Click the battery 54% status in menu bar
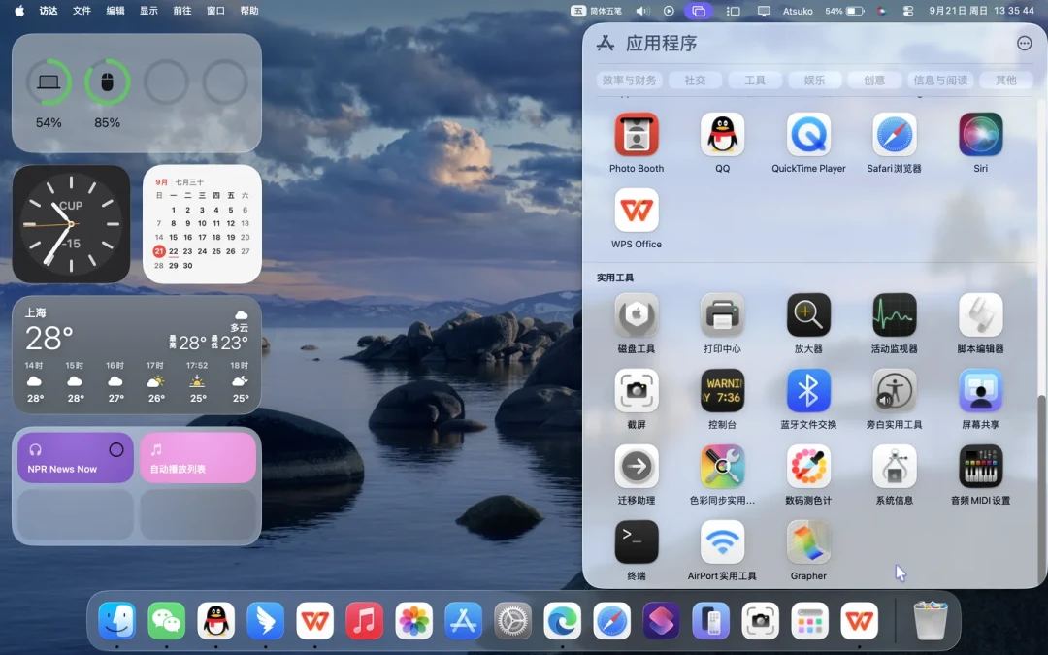This screenshot has width=1048, height=655. [x=844, y=11]
